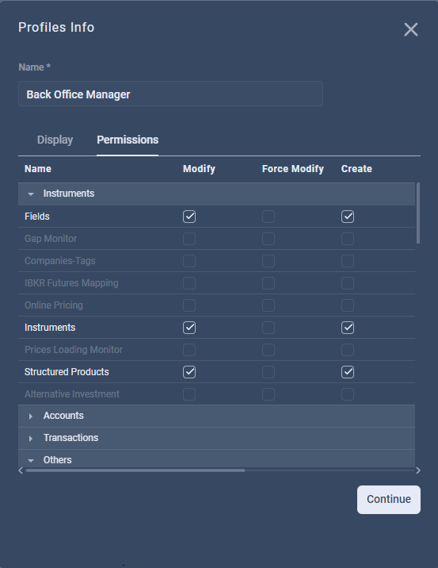Check Modify for Gap Monitor
Image resolution: width=438 pixels, height=568 pixels.
(x=189, y=239)
